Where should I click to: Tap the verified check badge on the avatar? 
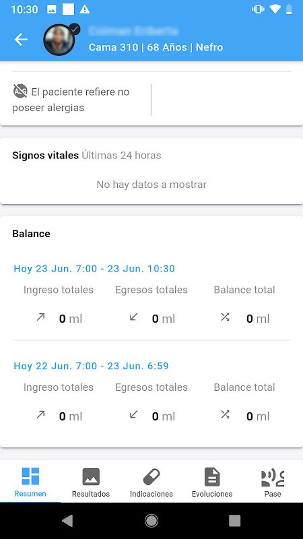75,30
